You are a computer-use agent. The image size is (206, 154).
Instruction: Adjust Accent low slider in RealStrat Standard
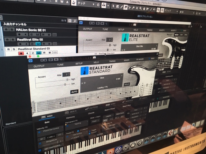click(x=65, y=84)
